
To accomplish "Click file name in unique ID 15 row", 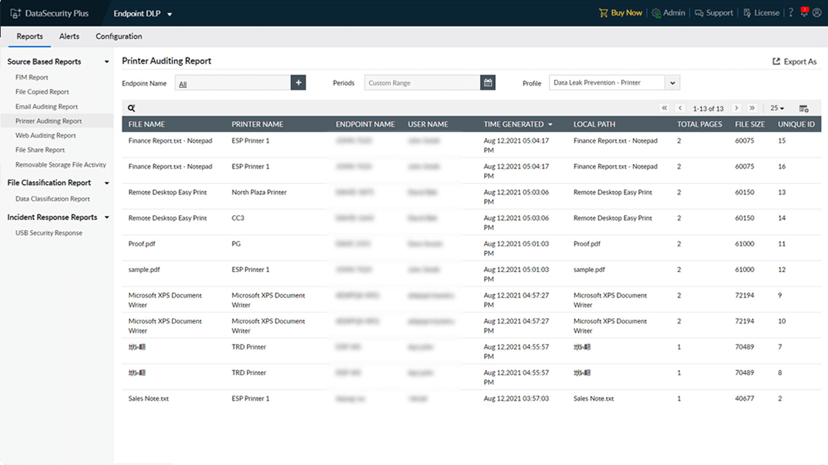I will pyautogui.click(x=170, y=141).
